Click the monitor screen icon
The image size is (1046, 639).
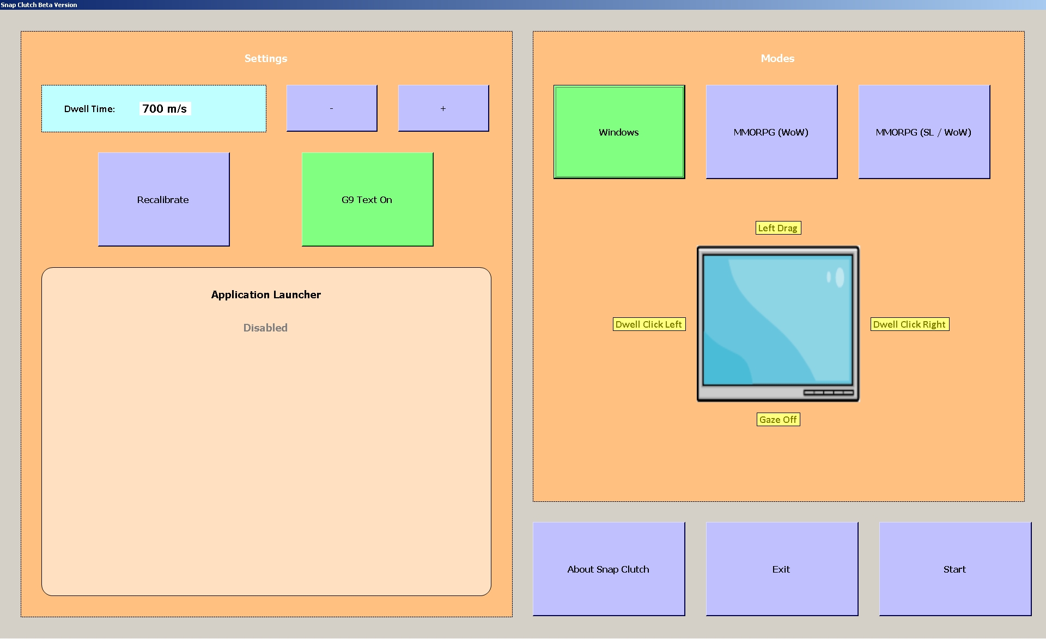pos(778,324)
